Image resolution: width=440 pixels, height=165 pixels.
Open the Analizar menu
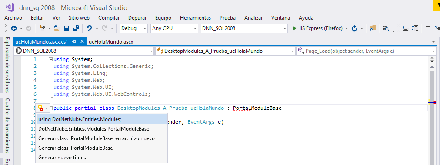[253, 18]
